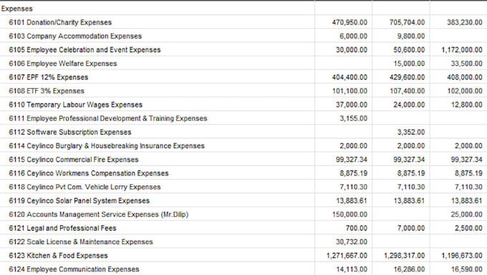Viewport: 487px width, 275px height.
Task: Select 6122 Scale License & Maintenance Expenses
Action: tap(81, 241)
